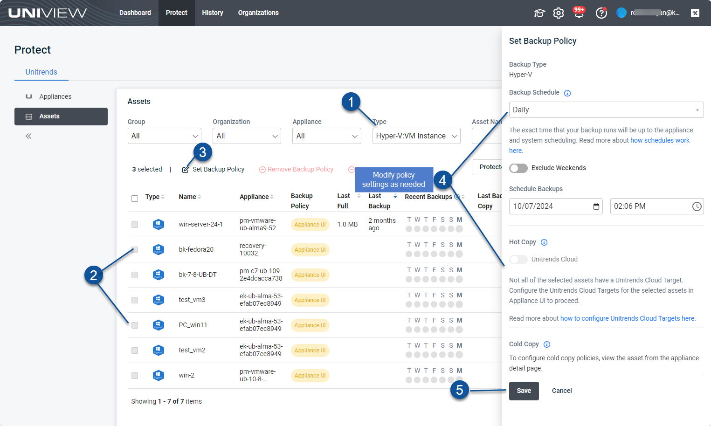The height and width of the screenshot is (426, 711).
Task: Open Type dropdown showing Hyper-V:VM Instance
Action: coord(417,136)
